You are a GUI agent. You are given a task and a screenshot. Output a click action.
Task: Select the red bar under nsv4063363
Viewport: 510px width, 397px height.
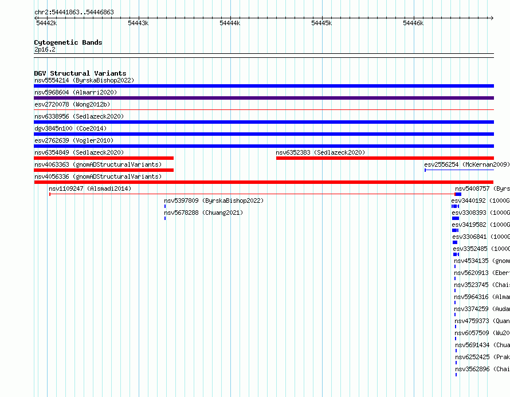tap(104, 170)
